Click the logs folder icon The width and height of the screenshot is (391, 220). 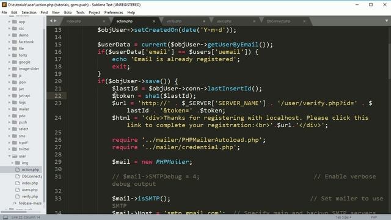15,102
